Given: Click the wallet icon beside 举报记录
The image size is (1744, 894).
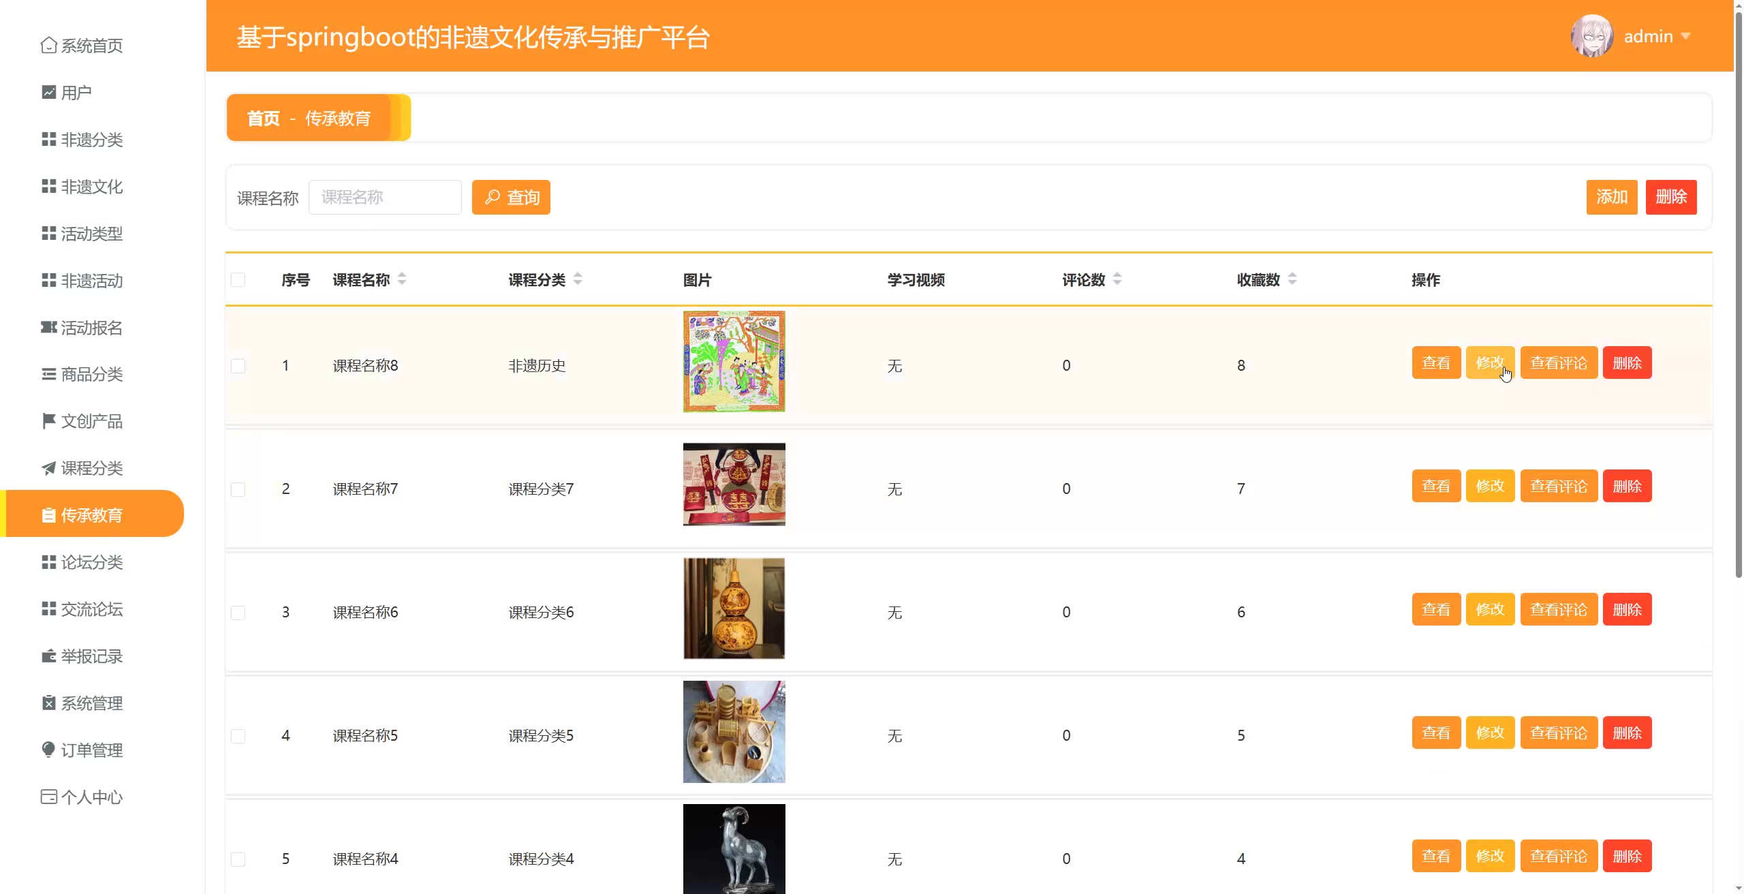Looking at the screenshot, I should pyautogui.click(x=48, y=656).
